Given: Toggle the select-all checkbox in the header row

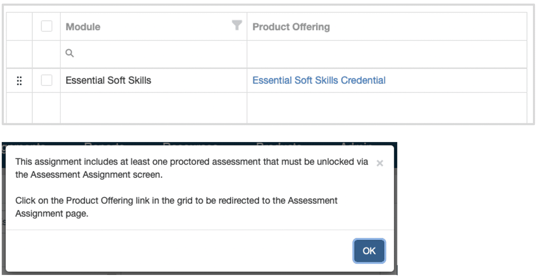Looking at the screenshot, I should point(46,26).
